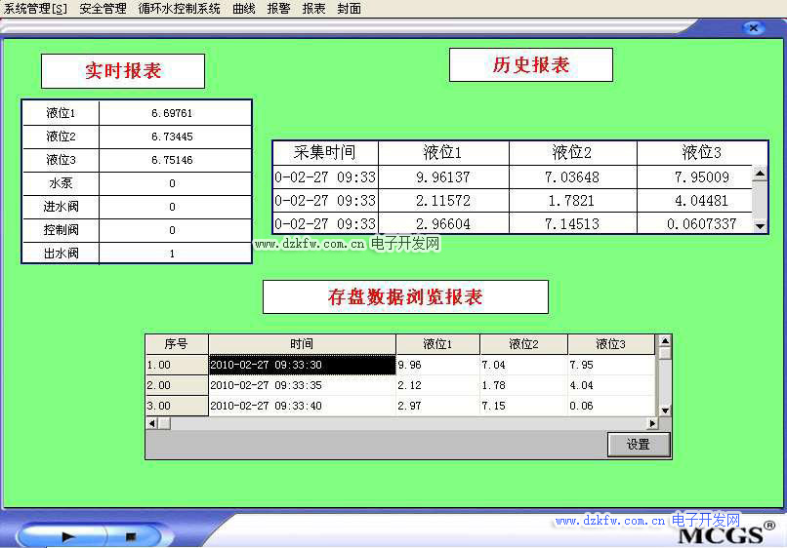Click up arrow of saved data grid scrollbar
The width and height of the screenshot is (787, 548).
coord(664,341)
